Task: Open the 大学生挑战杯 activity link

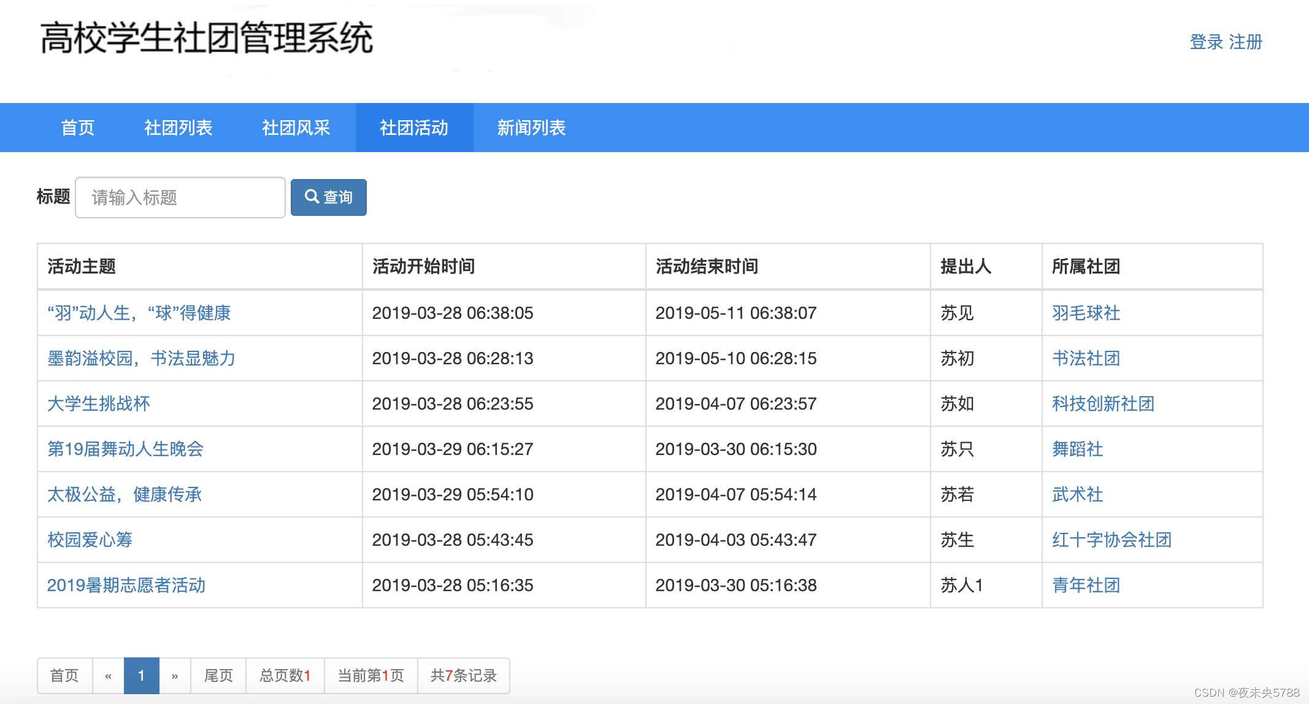Action: pos(99,404)
